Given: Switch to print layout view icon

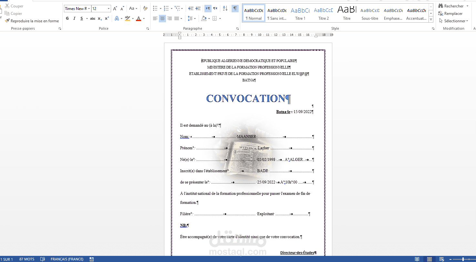Looking at the screenshot, I should 429,259.
